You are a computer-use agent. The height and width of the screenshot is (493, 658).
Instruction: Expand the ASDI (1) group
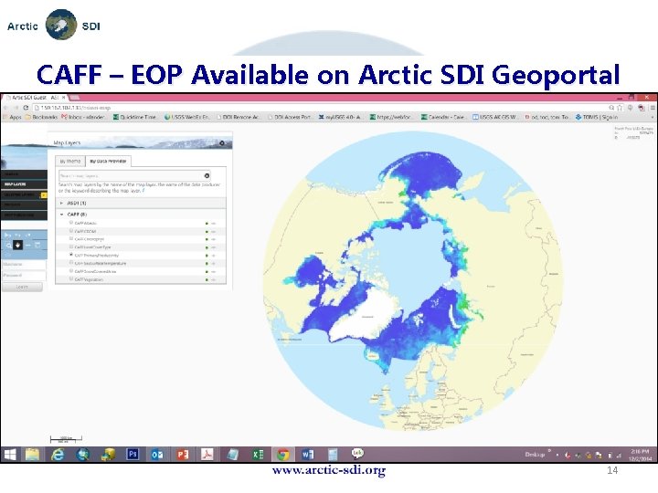[62, 203]
